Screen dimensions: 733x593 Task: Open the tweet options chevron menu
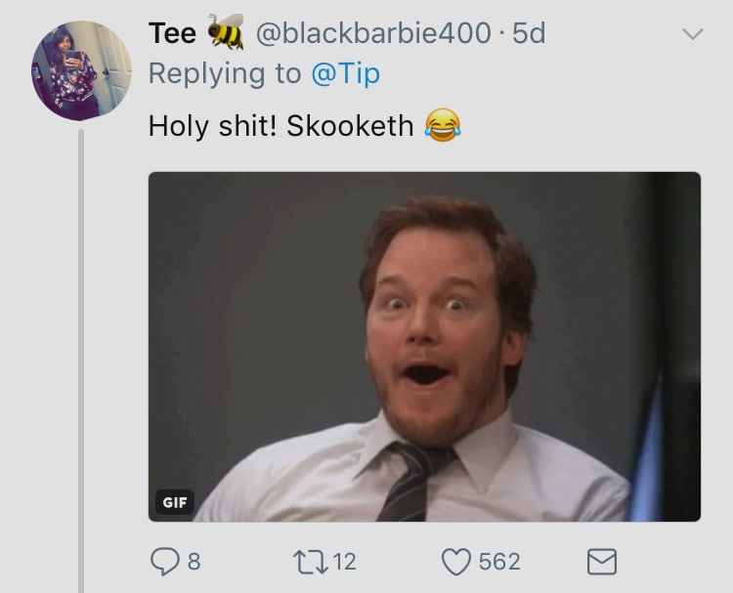(x=691, y=35)
